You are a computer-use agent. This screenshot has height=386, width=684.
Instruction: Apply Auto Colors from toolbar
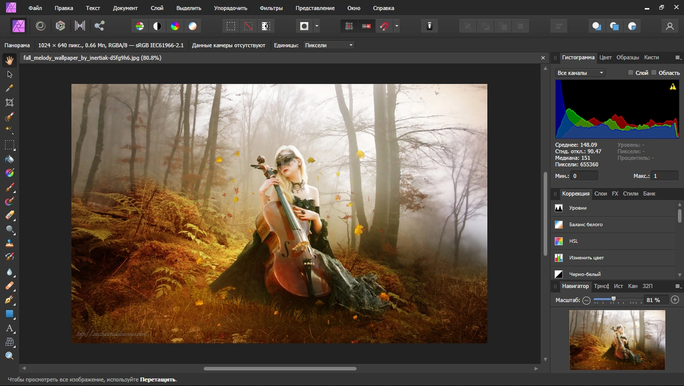pos(175,26)
